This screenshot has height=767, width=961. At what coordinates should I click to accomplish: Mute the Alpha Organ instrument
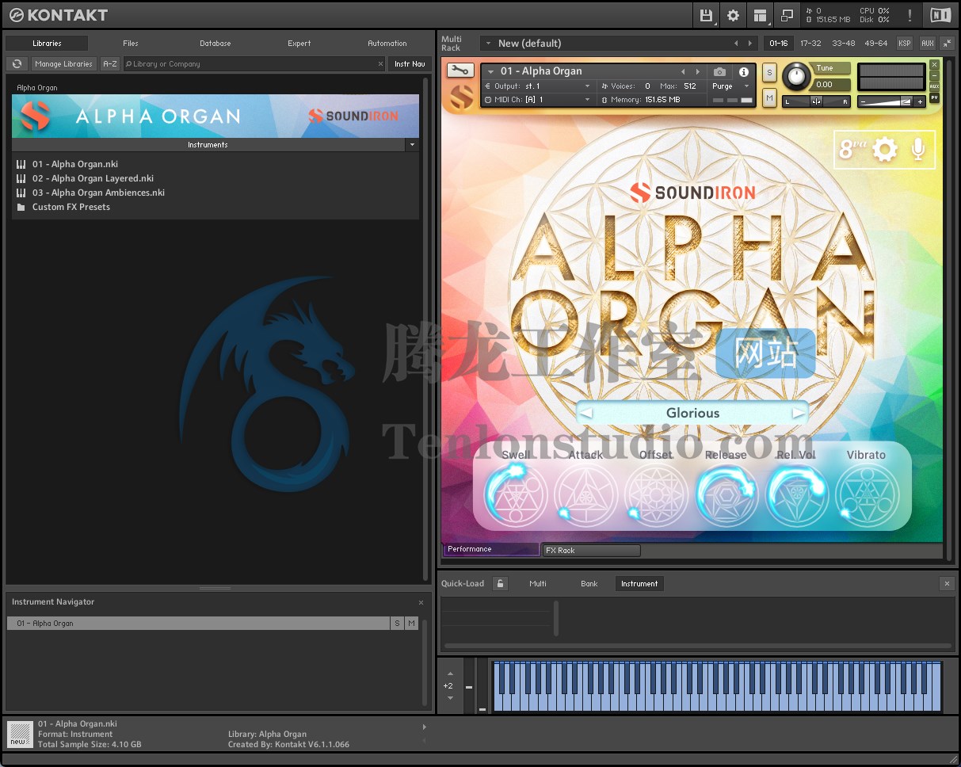[x=768, y=97]
